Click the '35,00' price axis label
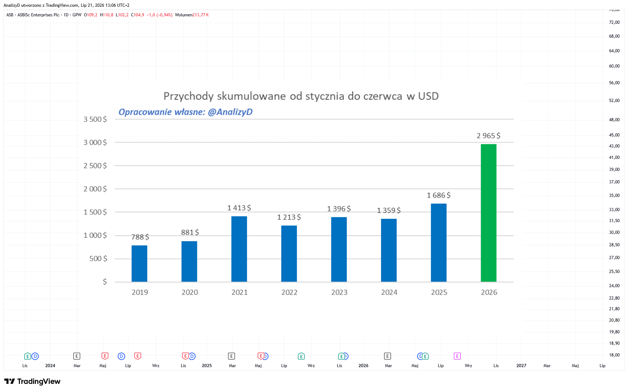 (614, 195)
